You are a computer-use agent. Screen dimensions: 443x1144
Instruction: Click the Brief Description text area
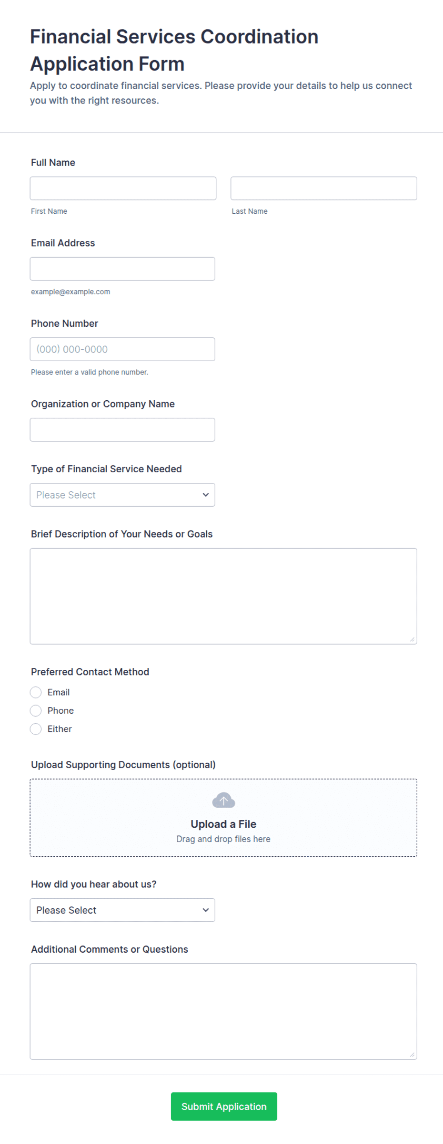coord(223,596)
